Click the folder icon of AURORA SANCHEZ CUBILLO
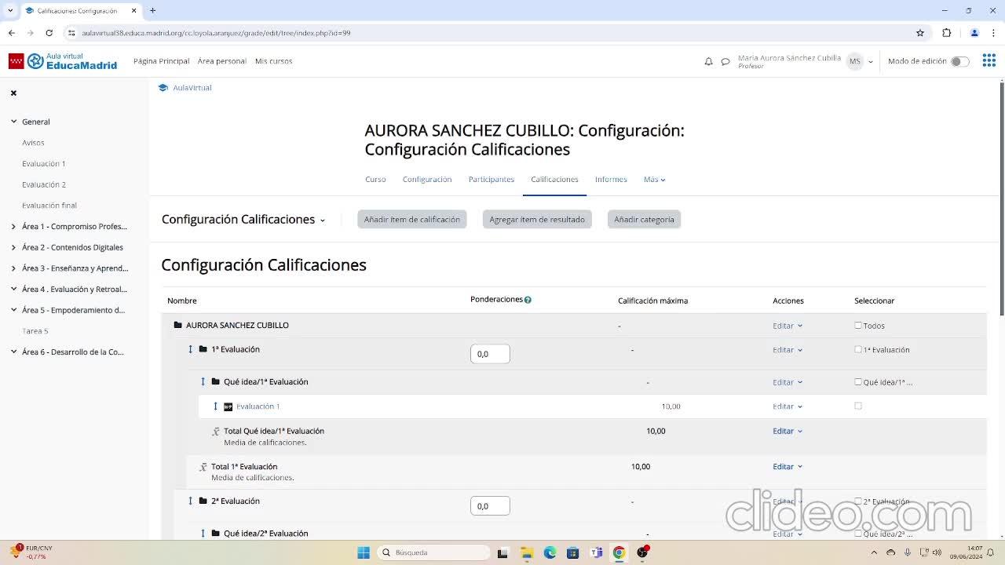This screenshot has width=1005, height=565. point(177,325)
